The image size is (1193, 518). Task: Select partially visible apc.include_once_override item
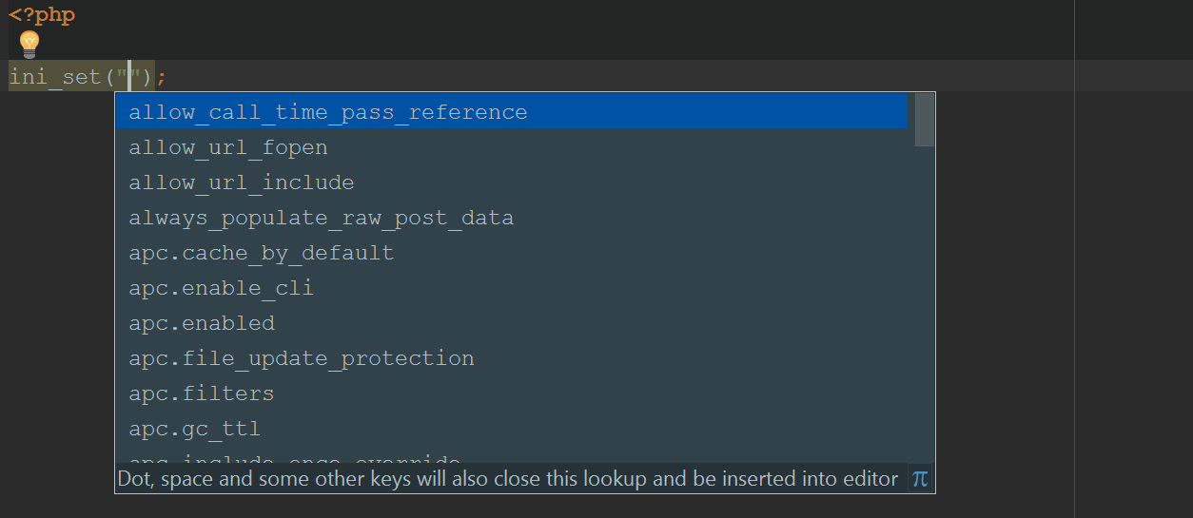click(512, 456)
